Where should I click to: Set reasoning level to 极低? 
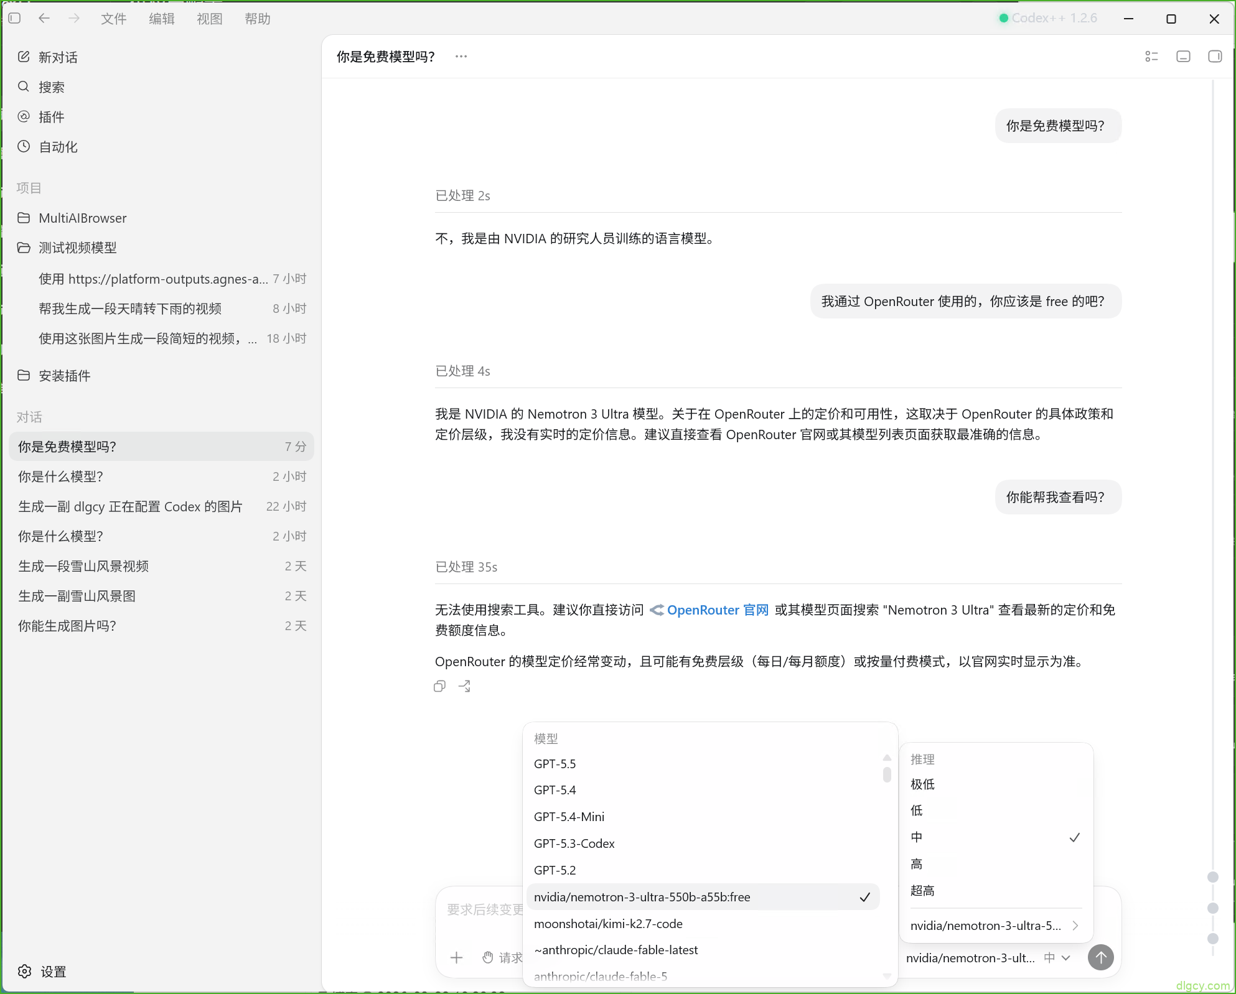(x=996, y=784)
